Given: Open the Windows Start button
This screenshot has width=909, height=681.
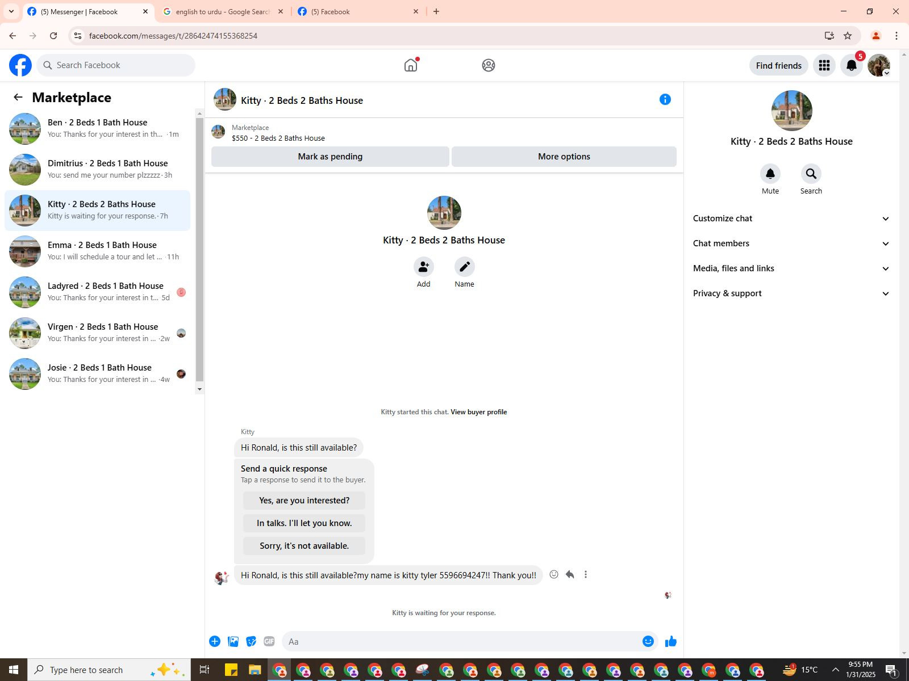Looking at the screenshot, I should tap(14, 670).
